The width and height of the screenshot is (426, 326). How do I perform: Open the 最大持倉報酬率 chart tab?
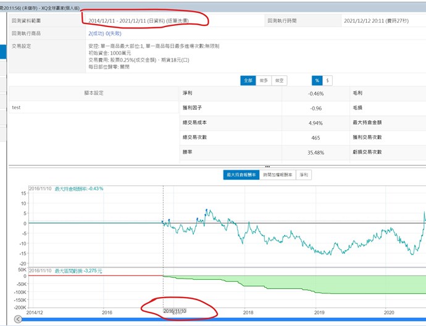pos(241,175)
